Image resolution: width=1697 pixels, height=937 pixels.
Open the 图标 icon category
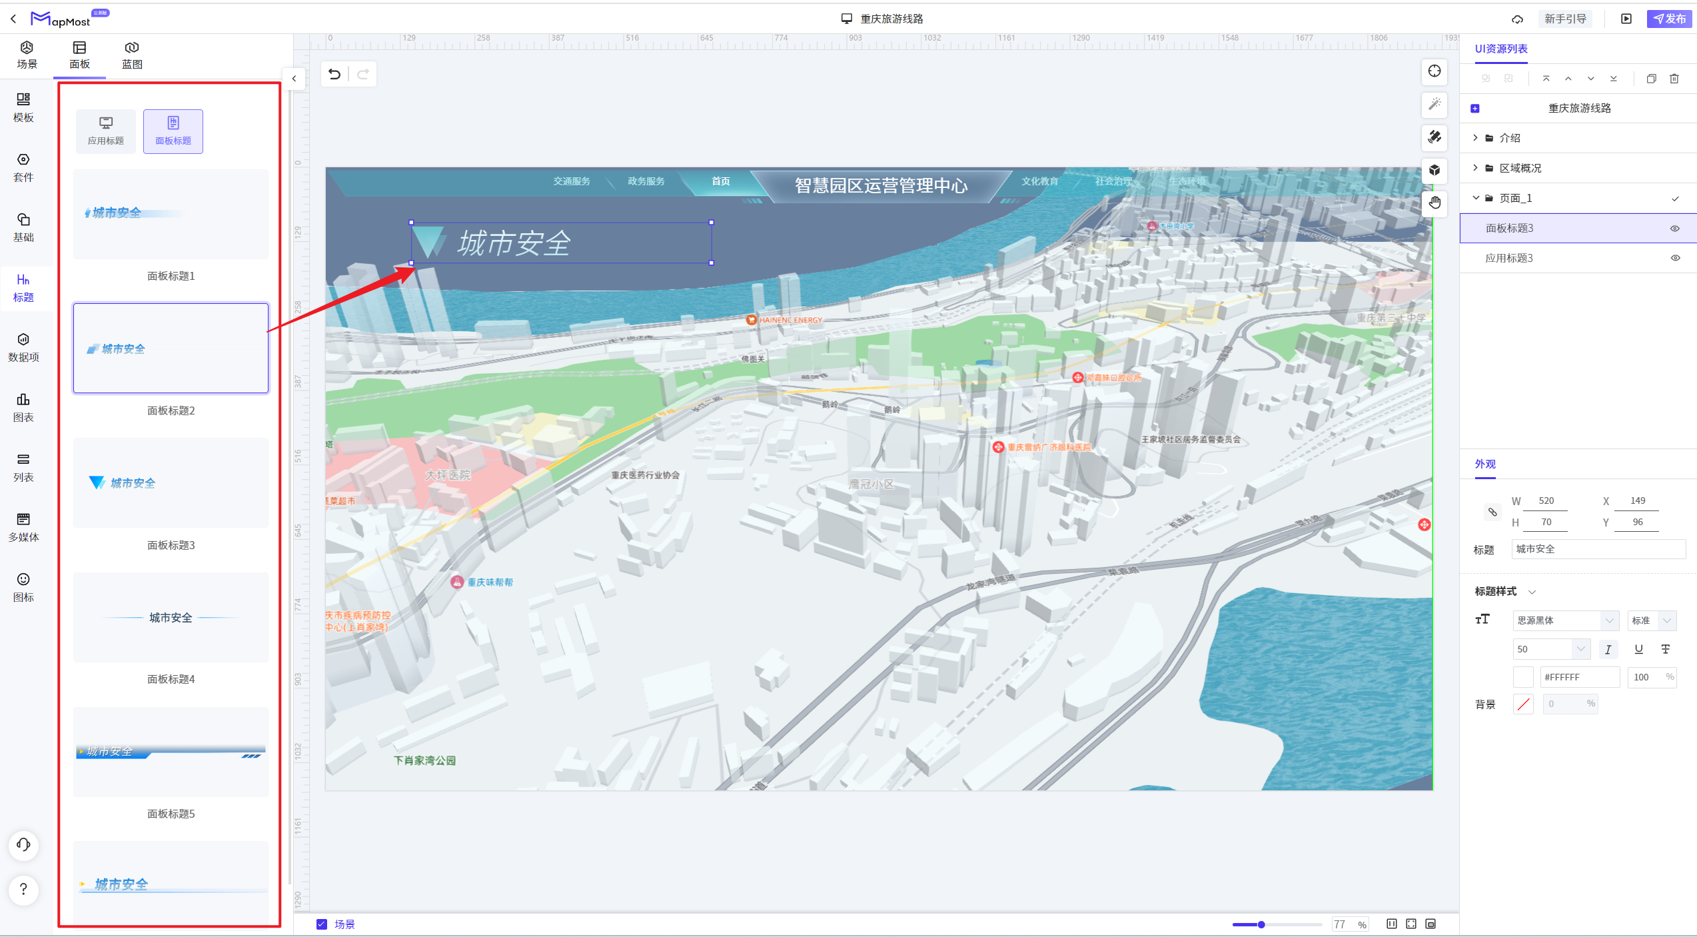(x=23, y=588)
